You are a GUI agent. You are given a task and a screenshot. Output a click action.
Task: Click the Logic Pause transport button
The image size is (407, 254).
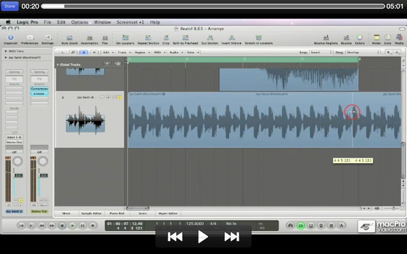pos(82,226)
